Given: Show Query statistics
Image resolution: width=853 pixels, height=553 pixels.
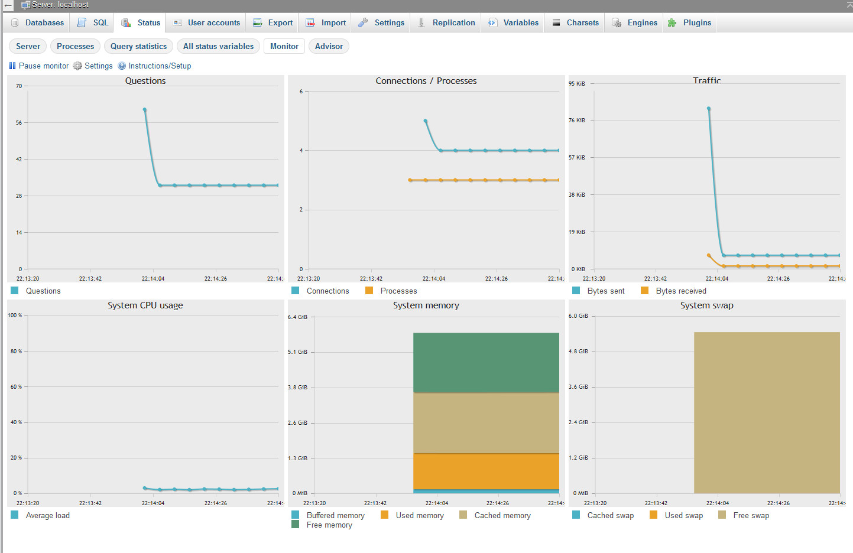Looking at the screenshot, I should [138, 46].
